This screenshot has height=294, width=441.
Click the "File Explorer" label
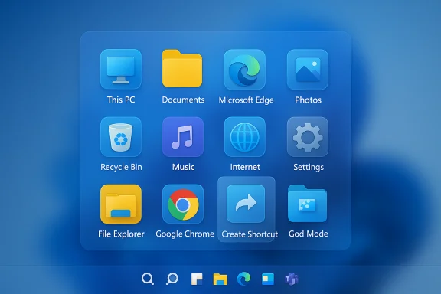coord(121,234)
